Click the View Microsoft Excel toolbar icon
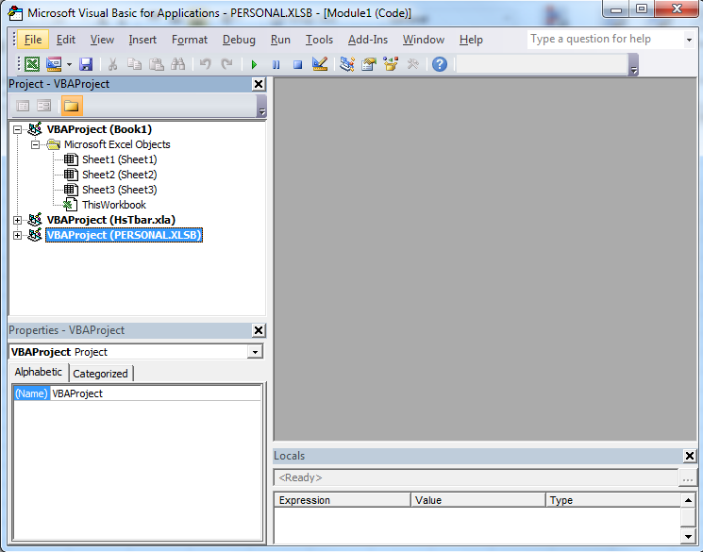The image size is (703, 552). pos(32,64)
